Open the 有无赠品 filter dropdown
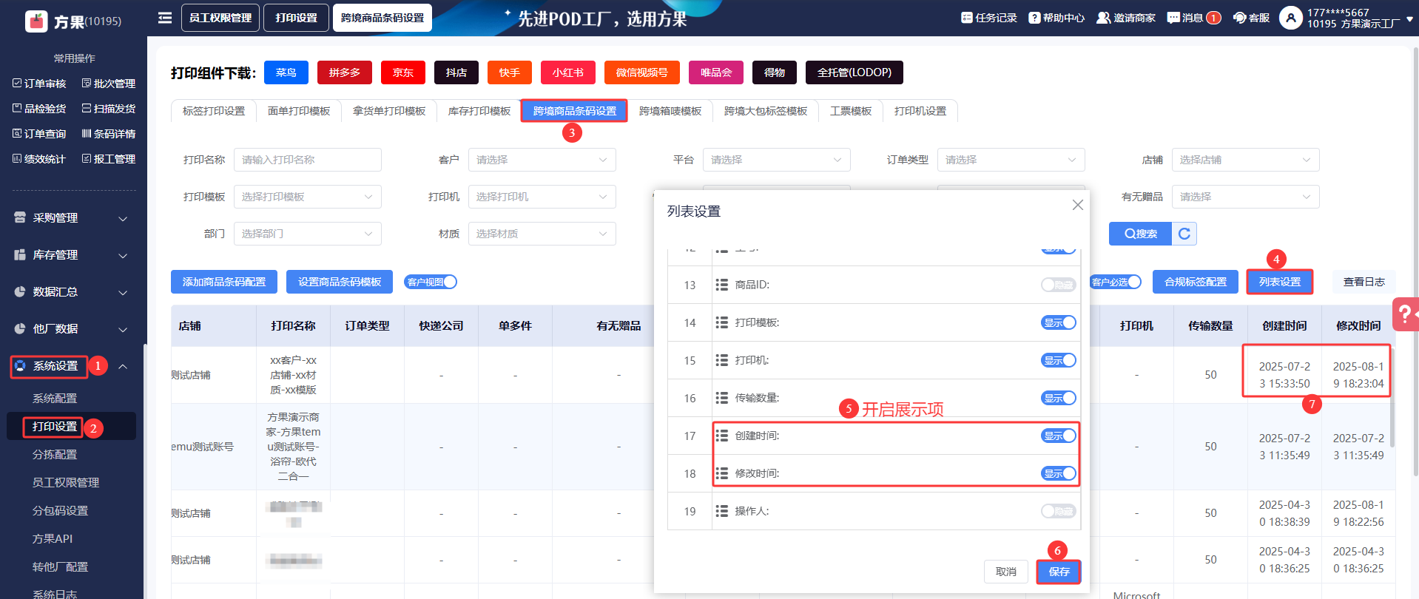The width and height of the screenshot is (1419, 599). click(x=1246, y=197)
